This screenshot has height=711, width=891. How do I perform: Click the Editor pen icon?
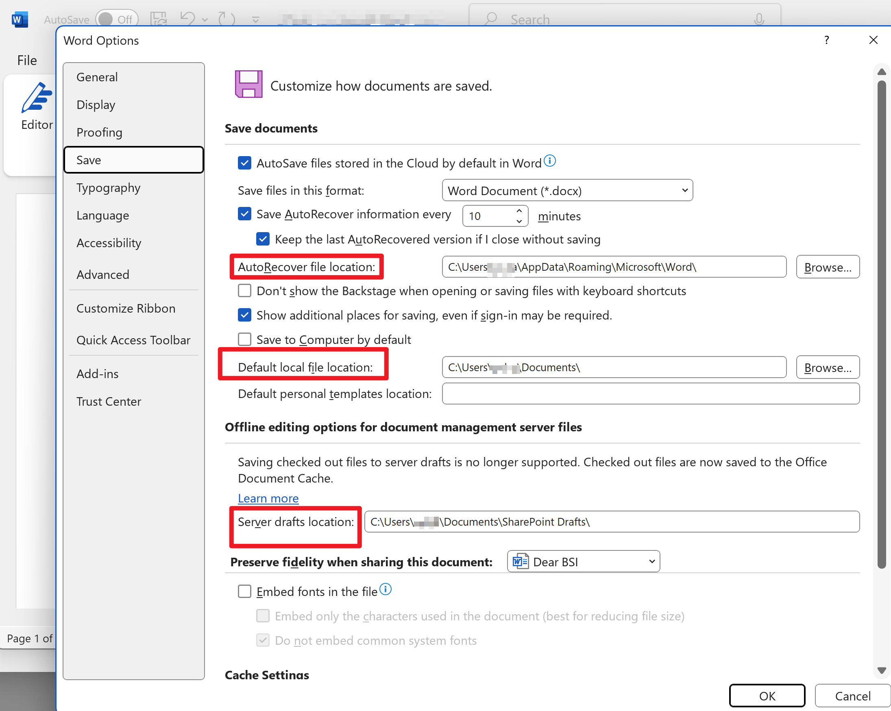37,98
